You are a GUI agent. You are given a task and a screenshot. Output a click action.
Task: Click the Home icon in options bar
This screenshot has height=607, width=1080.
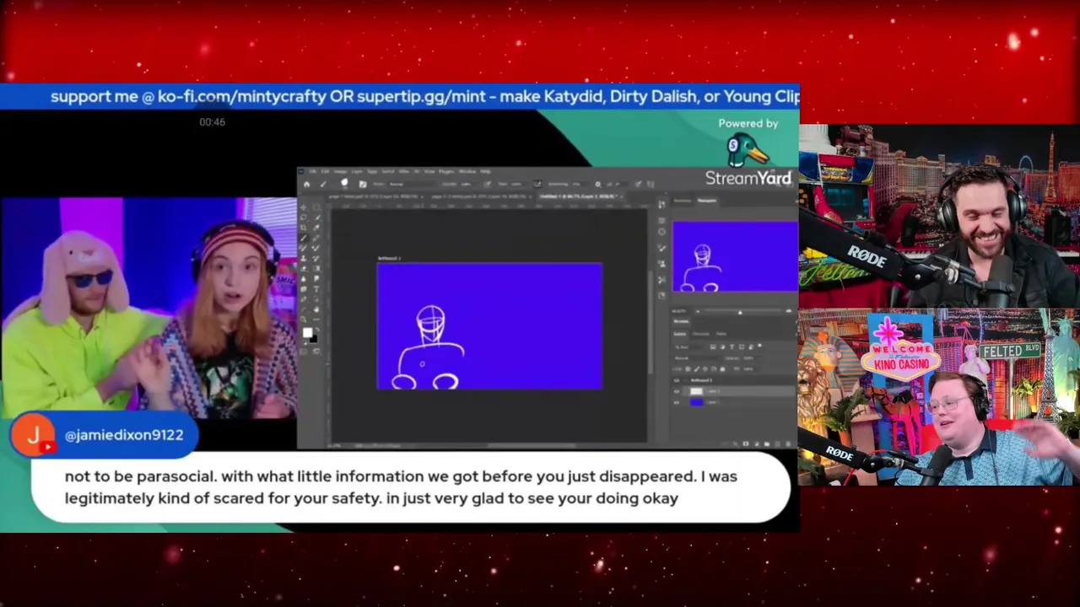click(x=306, y=184)
